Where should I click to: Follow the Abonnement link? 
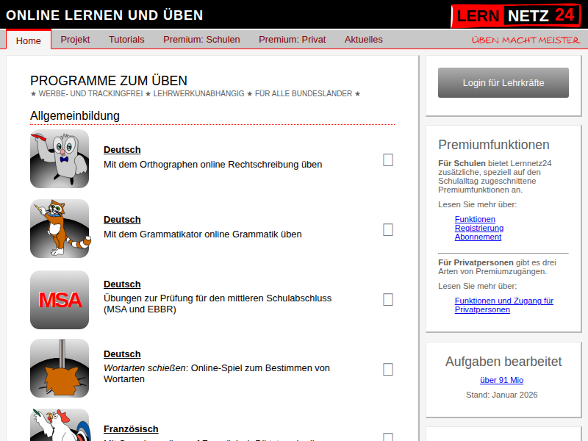coord(478,237)
